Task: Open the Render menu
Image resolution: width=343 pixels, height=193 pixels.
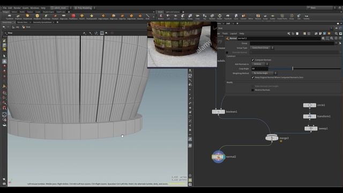Action: point(17,8)
